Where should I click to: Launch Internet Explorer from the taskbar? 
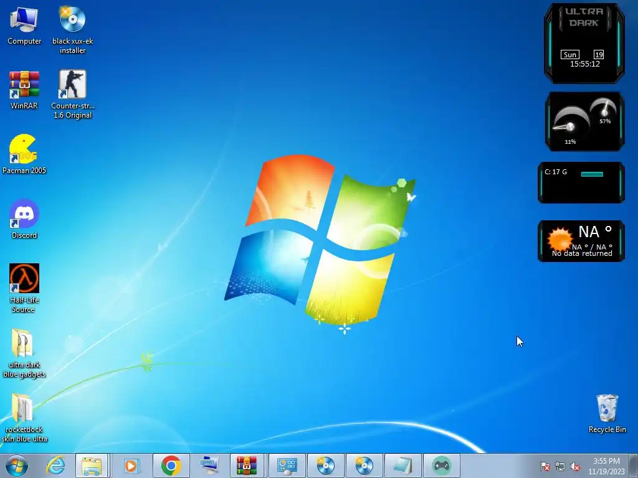tap(55, 466)
